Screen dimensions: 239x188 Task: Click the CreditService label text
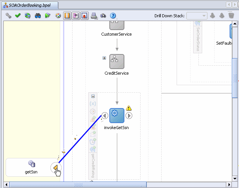pyautogui.click(x=116, y=73)
